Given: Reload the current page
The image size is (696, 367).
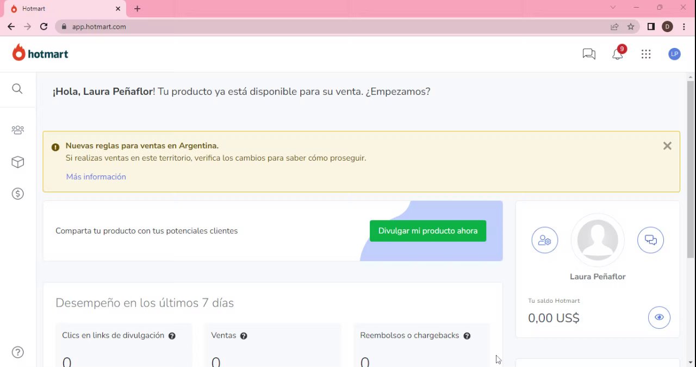Looking at the screenshot, I should (44, 26).
